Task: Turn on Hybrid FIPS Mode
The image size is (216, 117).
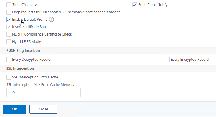Action: [9, 42]
